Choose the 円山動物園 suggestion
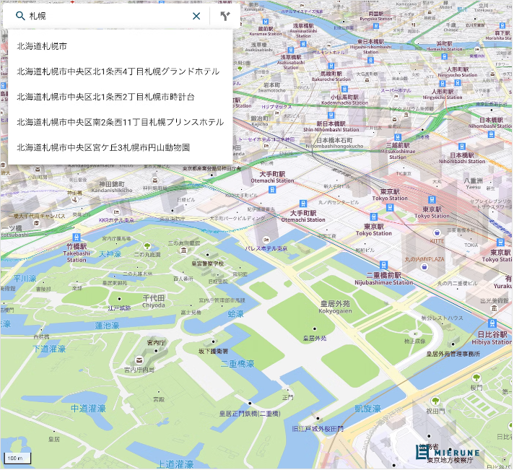 click(103, 147)
